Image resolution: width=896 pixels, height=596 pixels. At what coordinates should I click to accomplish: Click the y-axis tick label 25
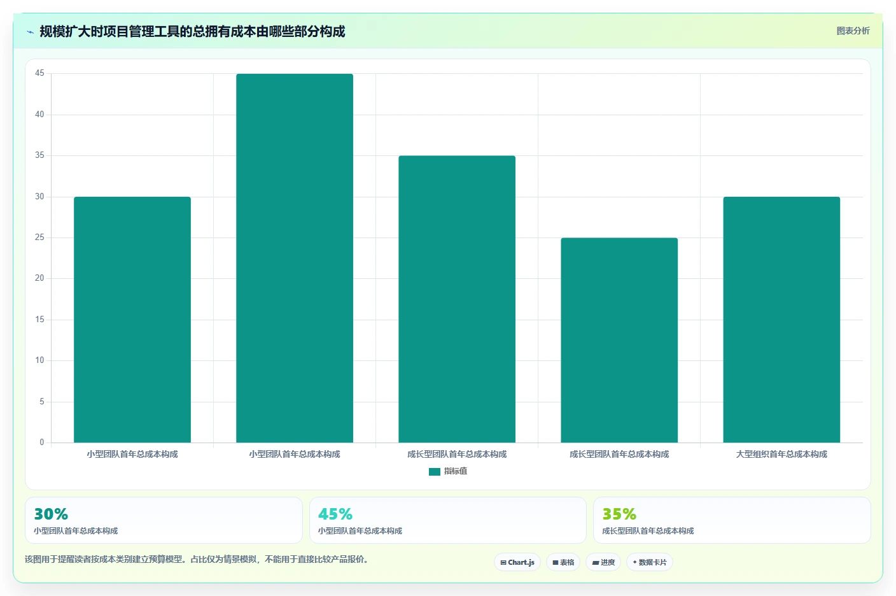[x=39, y=238]
